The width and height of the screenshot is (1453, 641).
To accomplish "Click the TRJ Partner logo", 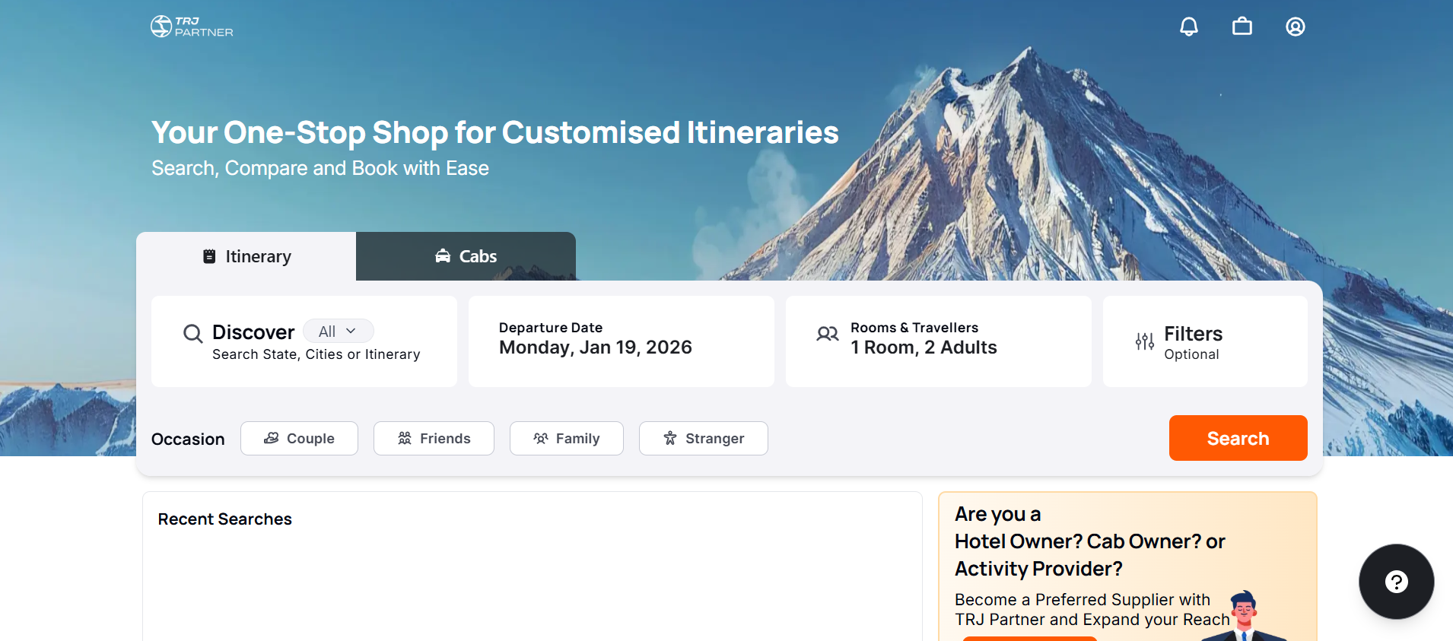I will click(x=192, y=27).
